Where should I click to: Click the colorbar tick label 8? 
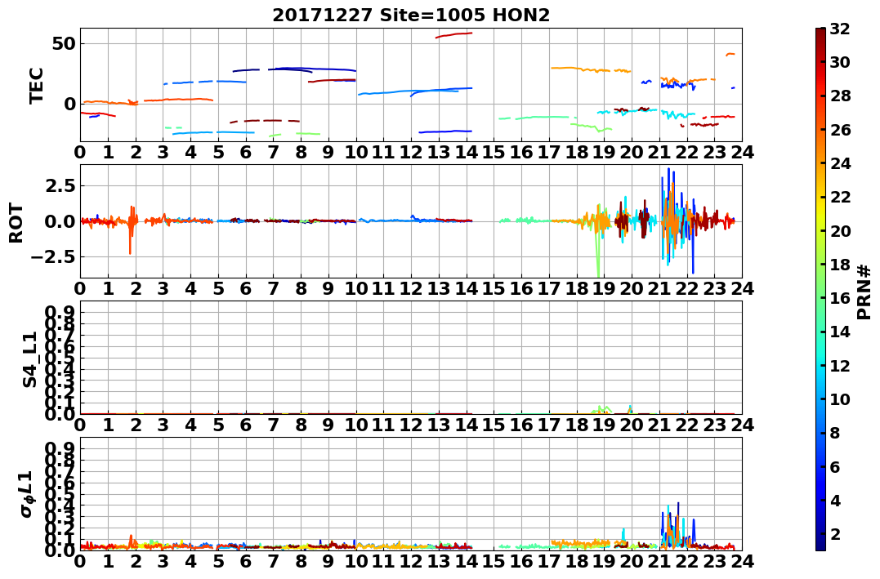click(x=835, y=433)
